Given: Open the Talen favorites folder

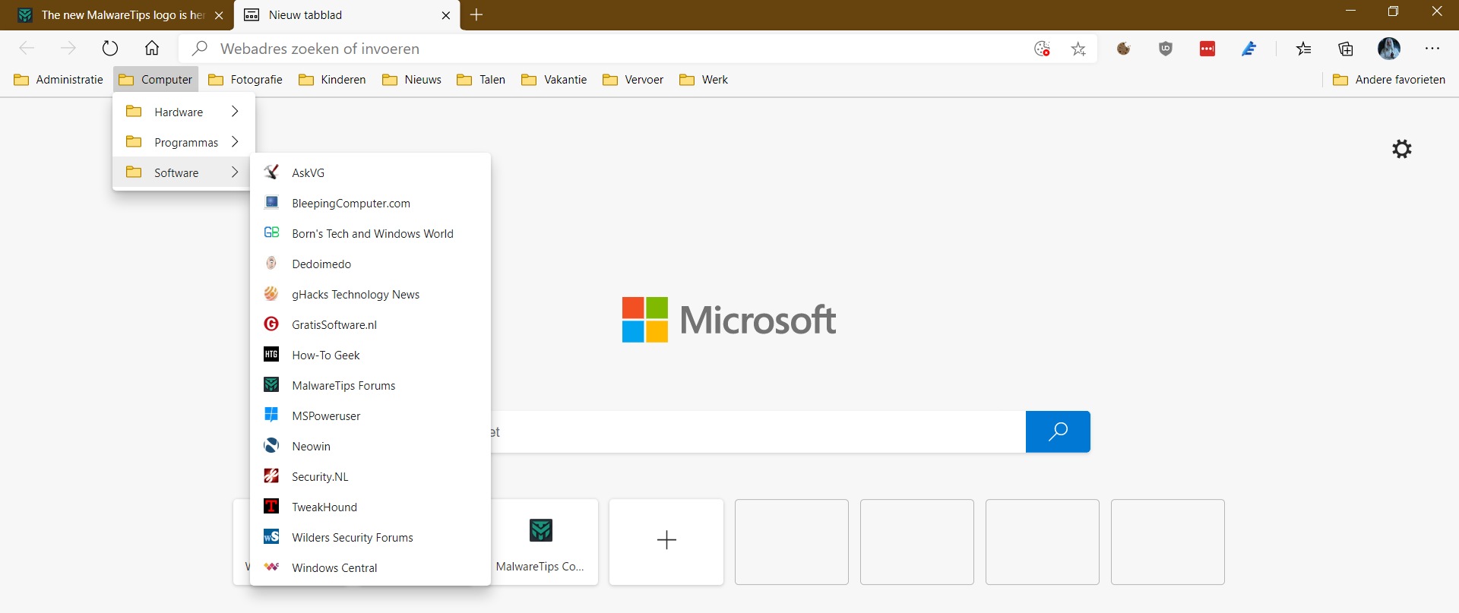Looking at the screenshot, I should [x=481, y=80].
